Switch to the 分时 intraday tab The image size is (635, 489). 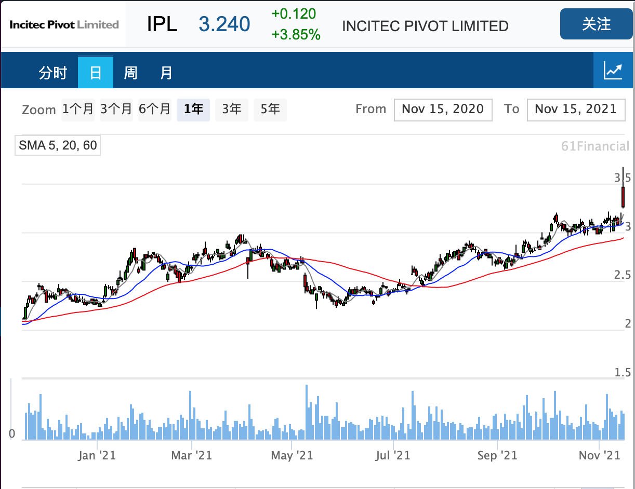53,73
